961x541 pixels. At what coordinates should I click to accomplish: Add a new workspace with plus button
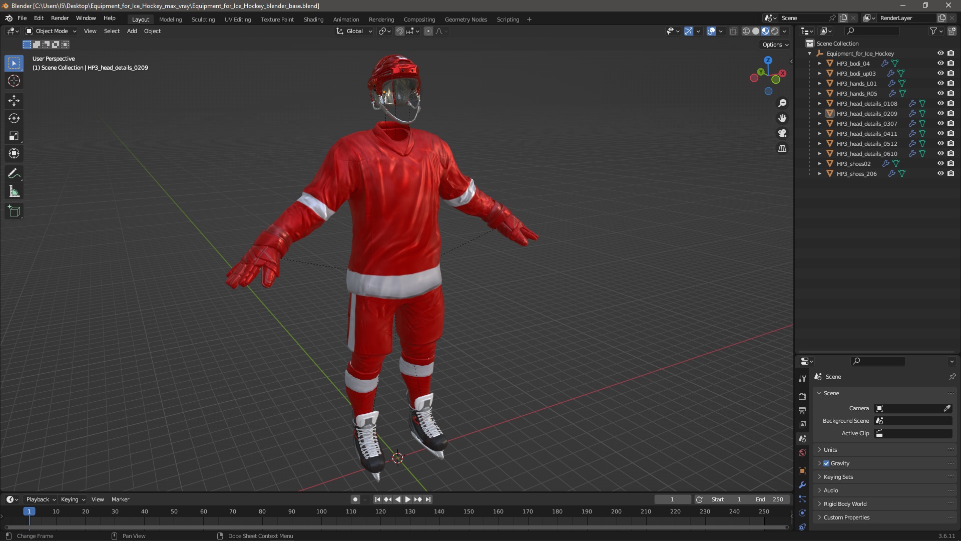pyautogui.click(x=529, y=20)
